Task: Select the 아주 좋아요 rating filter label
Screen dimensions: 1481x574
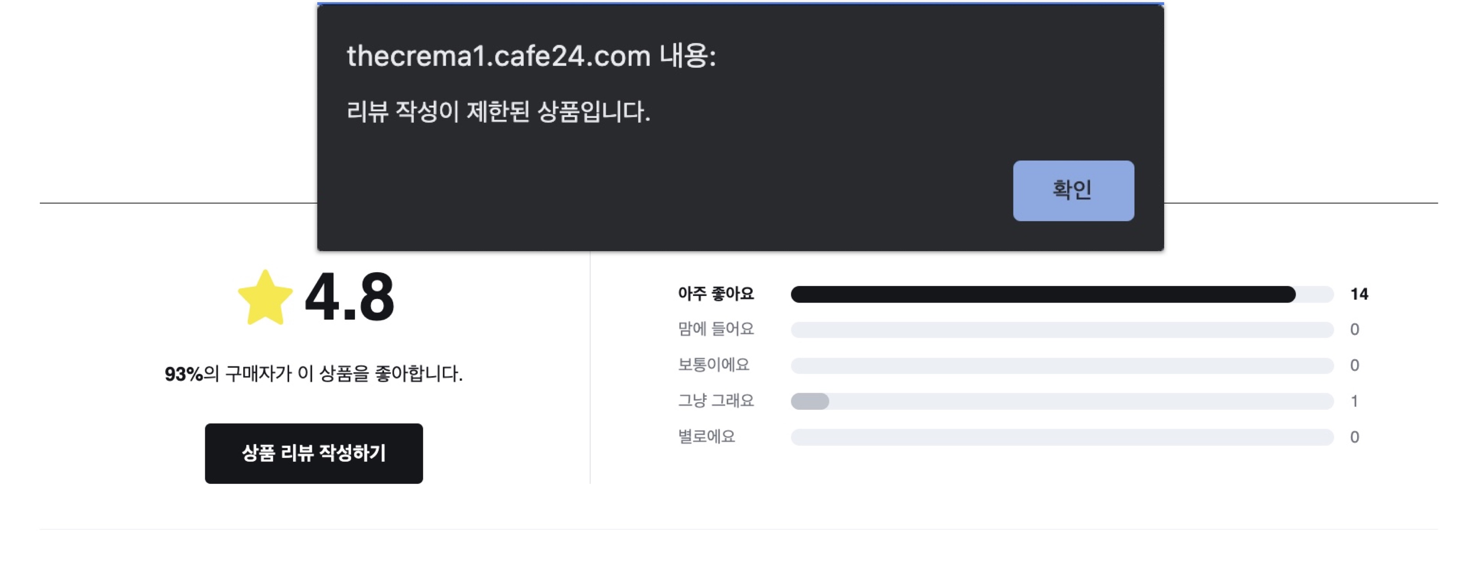Action: pyautogui.click(x=715, y=294)
